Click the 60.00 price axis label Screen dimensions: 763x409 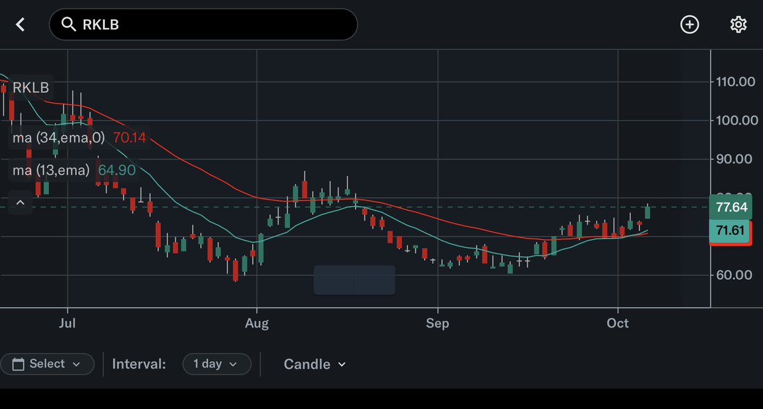734,275
